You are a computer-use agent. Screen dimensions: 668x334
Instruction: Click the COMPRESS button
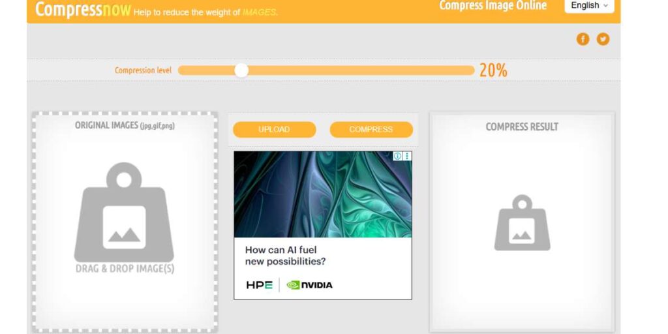[371, 130]
